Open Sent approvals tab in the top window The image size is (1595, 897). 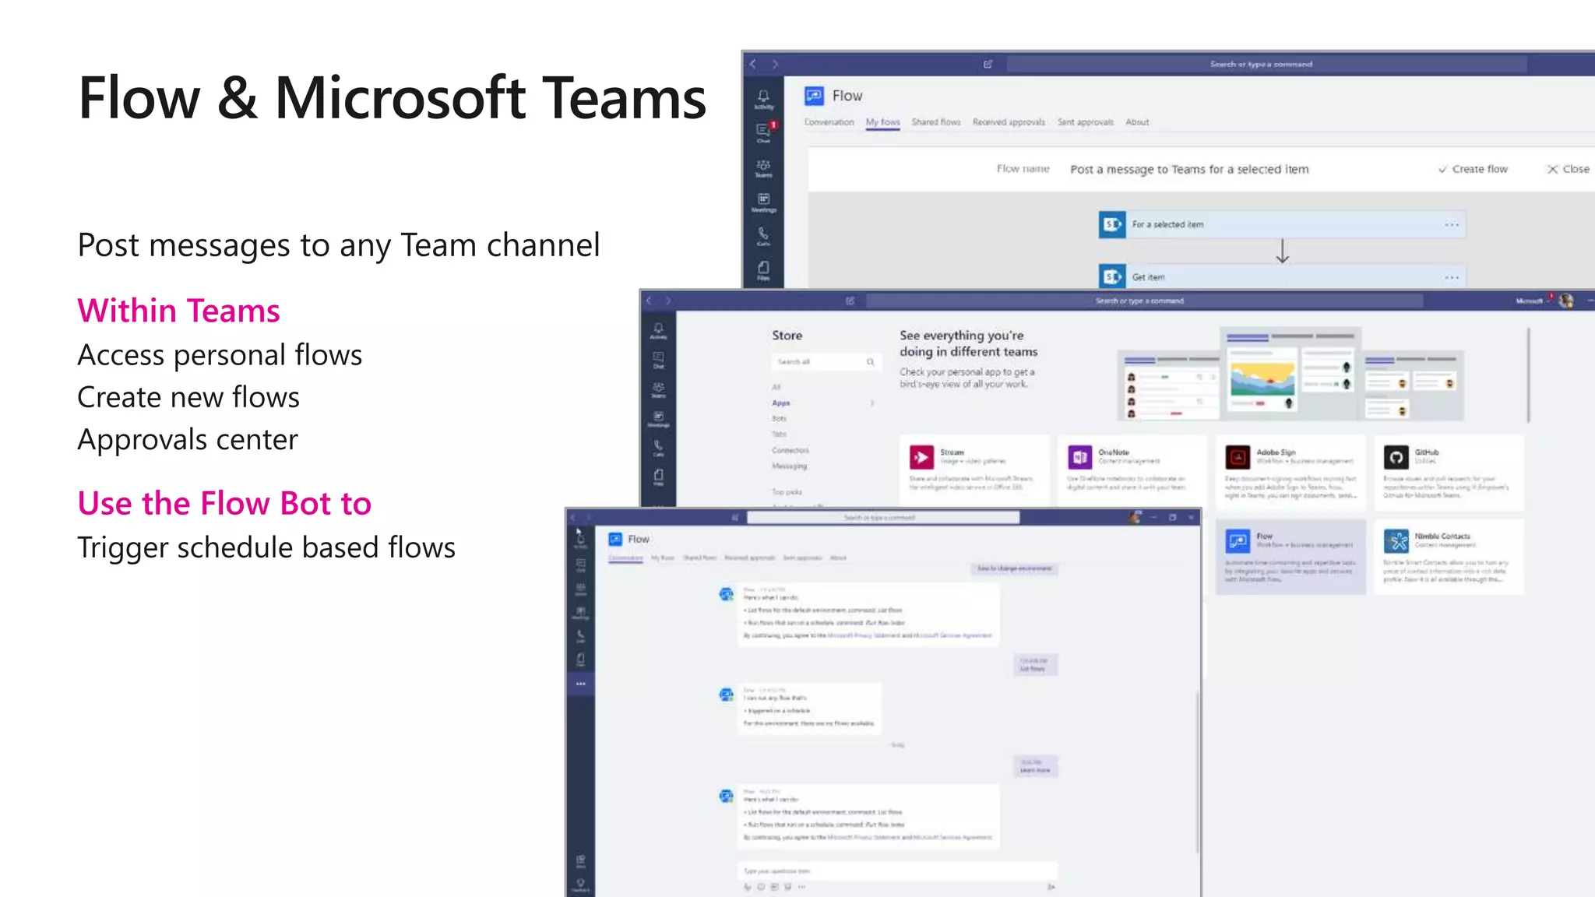click(x=1086, y=122)
